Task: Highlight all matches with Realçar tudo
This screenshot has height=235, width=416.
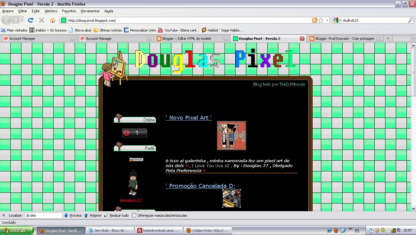Action: point(116,215)
